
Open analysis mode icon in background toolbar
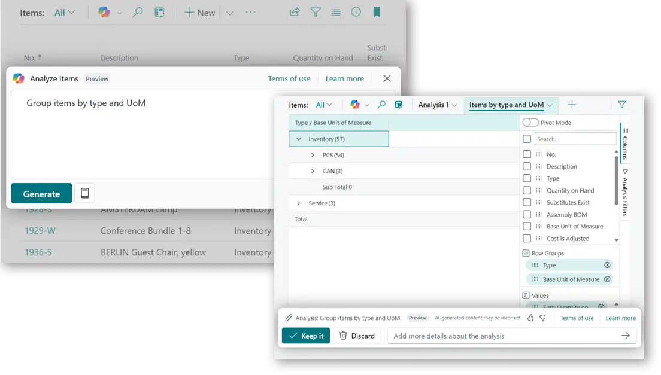(x=159, y=12)
